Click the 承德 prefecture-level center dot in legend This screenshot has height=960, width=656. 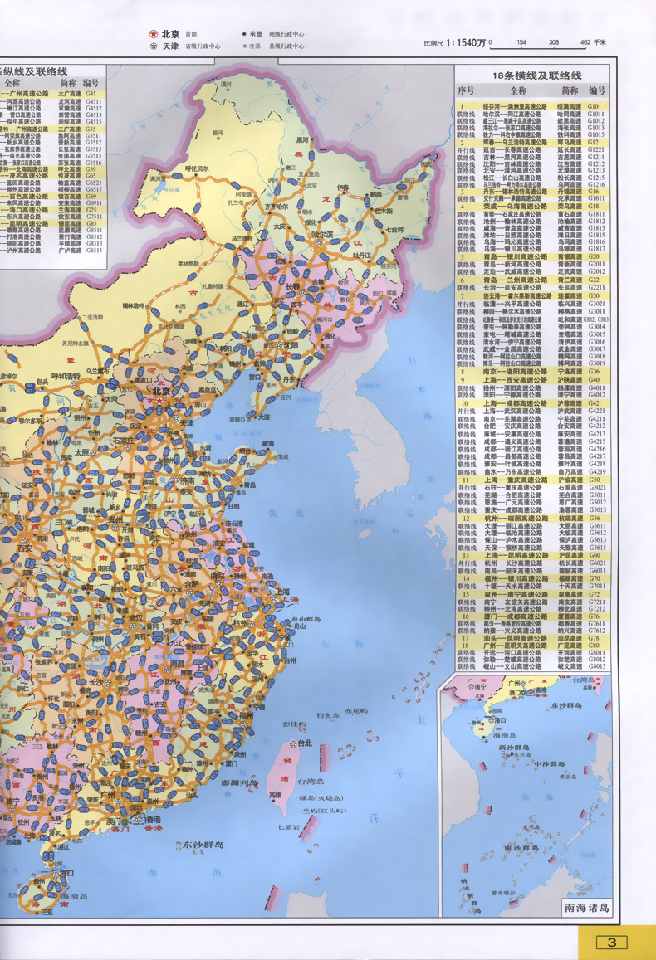243,34
